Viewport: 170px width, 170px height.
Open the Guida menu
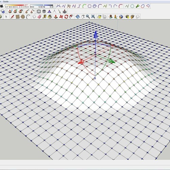5,1
